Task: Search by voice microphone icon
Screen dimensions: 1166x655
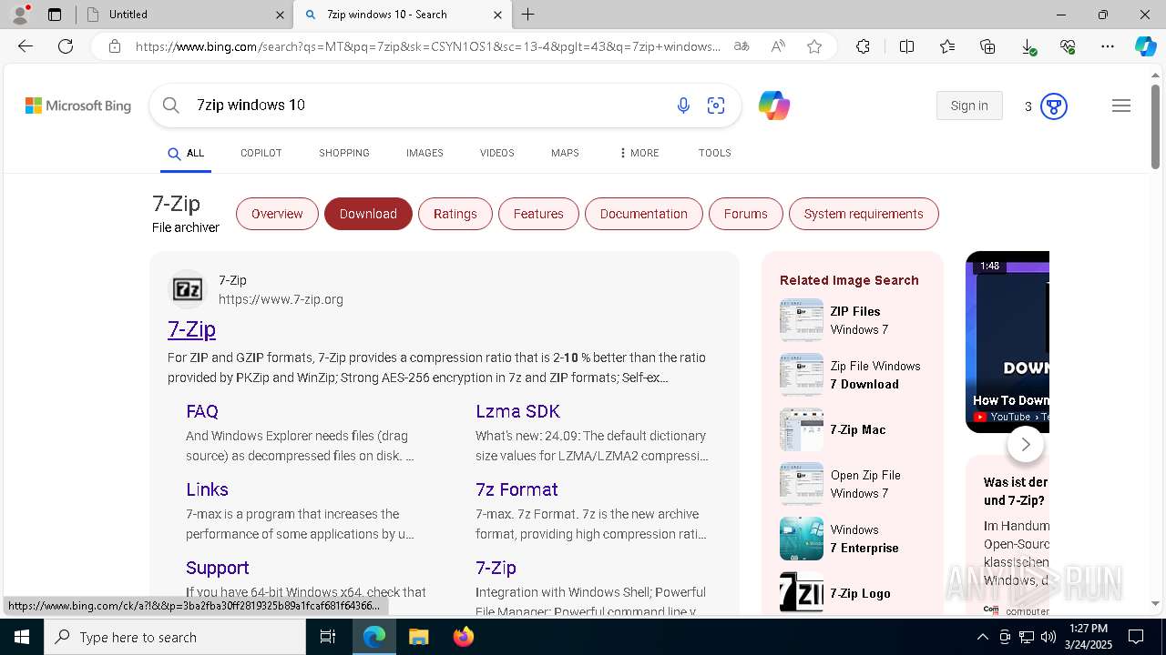Action: [683, 106]
